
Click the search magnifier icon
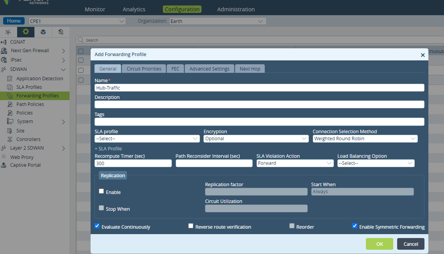81,40
